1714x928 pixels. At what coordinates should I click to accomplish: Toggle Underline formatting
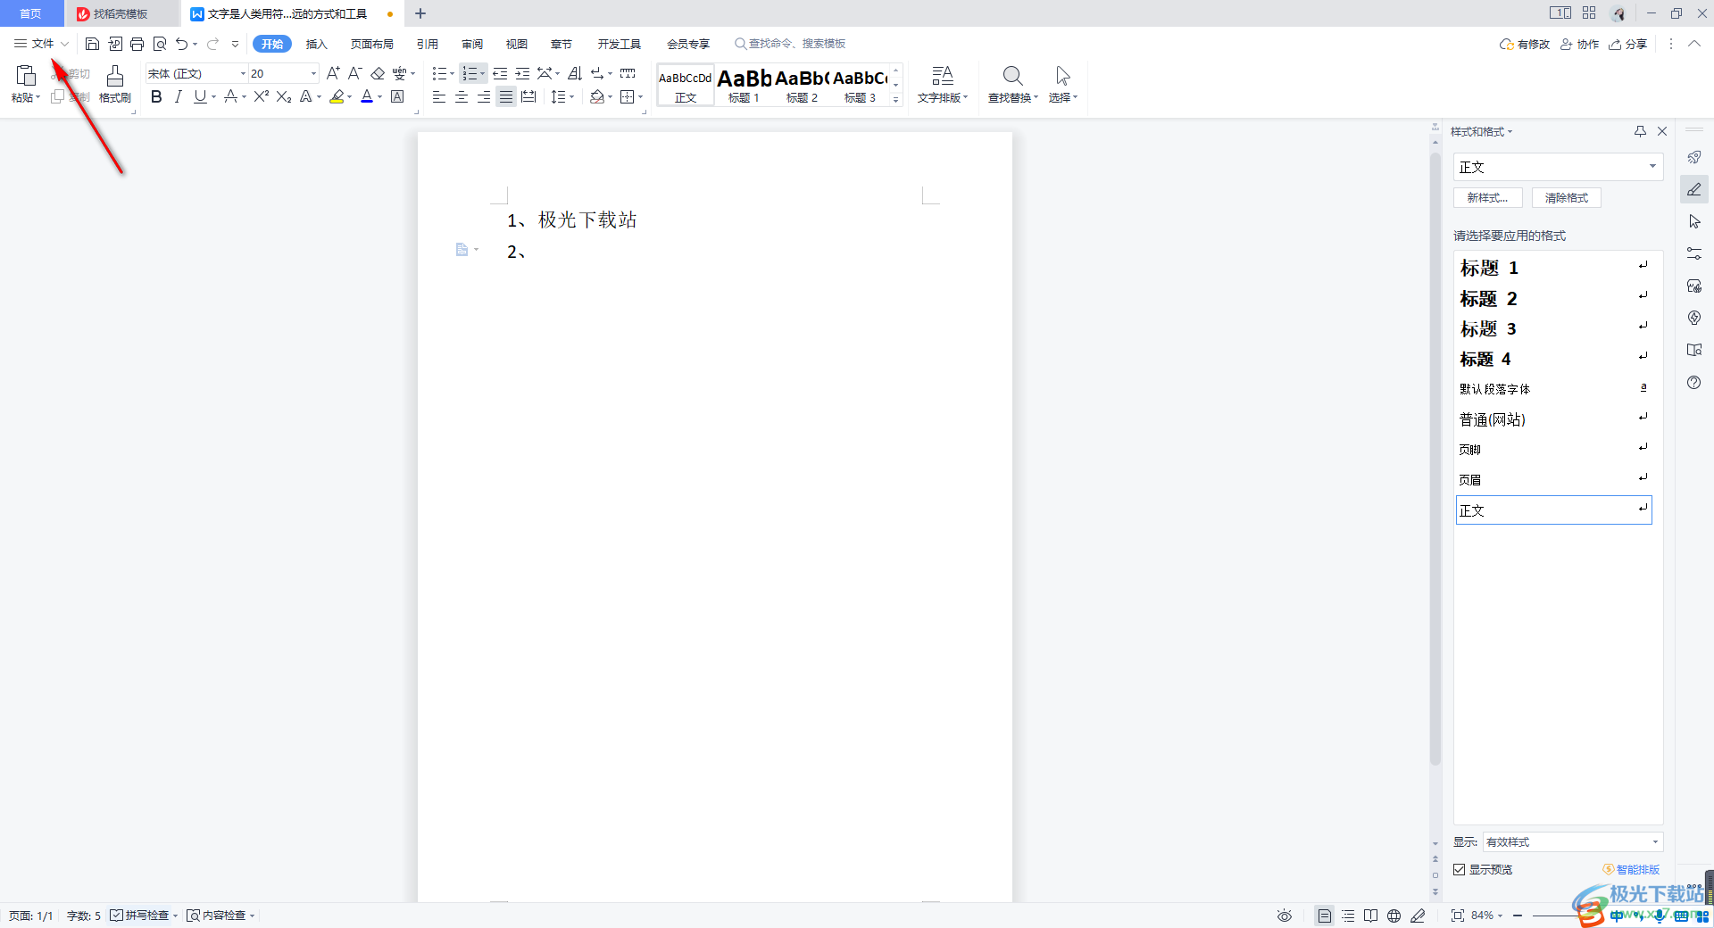[199, 96]
